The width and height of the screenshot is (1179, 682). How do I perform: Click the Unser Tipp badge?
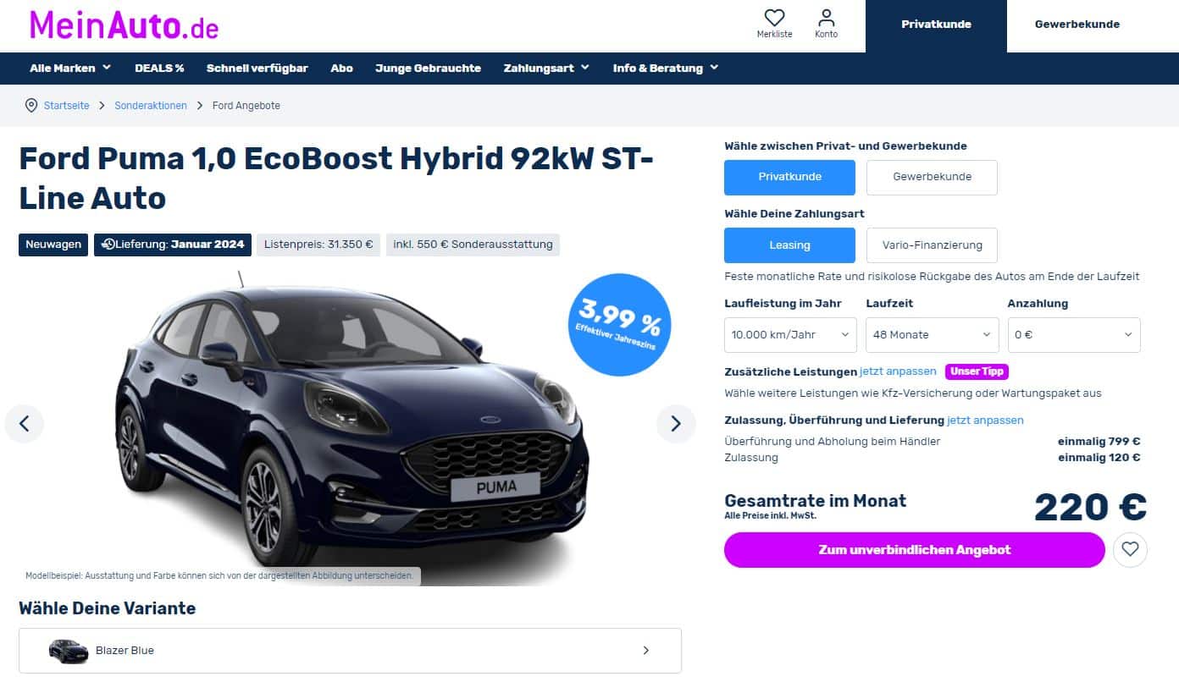tap(977, 371)
